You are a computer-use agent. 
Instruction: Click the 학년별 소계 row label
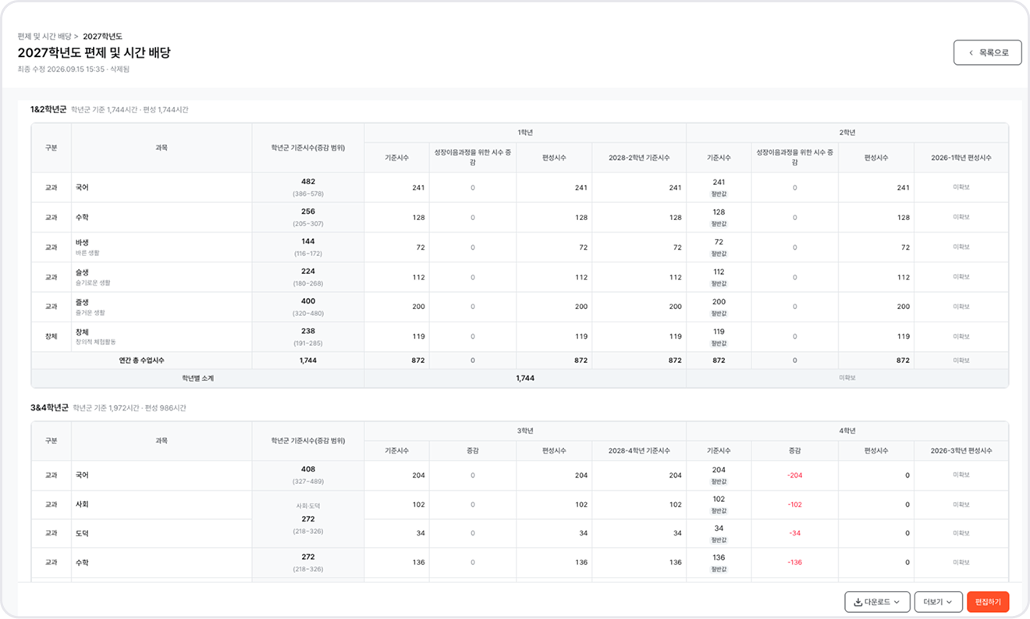point(197,378)
